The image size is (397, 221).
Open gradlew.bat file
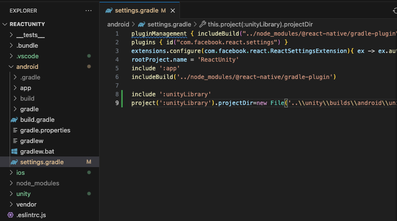(37, 152)
